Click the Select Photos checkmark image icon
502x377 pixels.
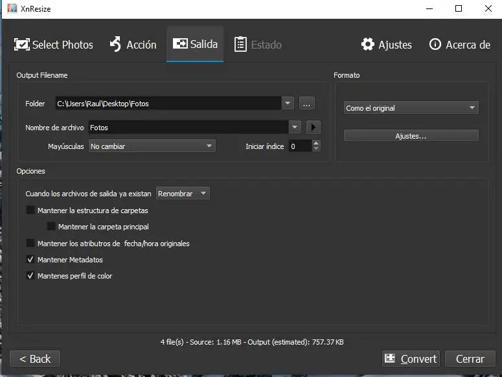click(x=22, y=45)
